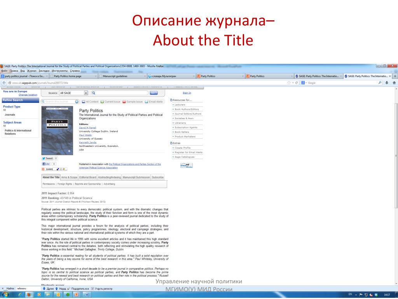This screenshot has height=299, width=398.
Task: Open the Файл menu
Action: coord(4,71)
